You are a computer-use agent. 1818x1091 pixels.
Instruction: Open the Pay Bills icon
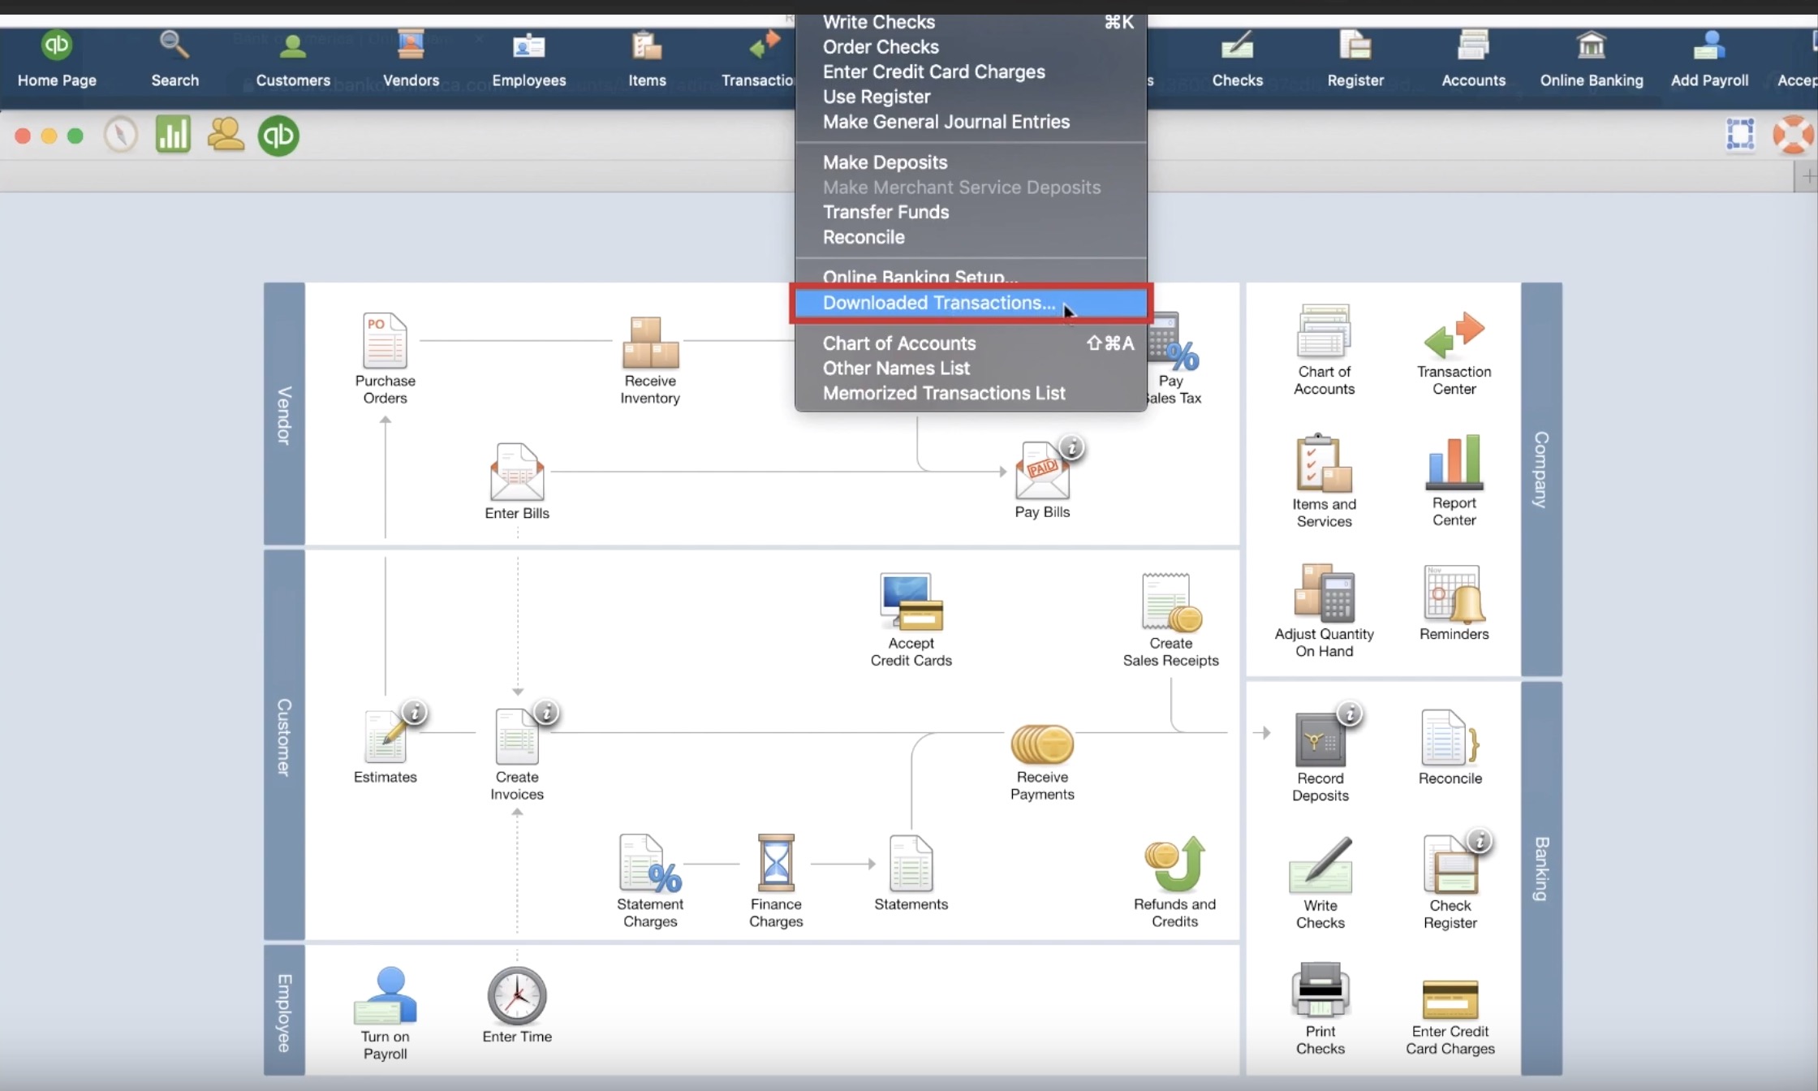pyautogui.click(x=1042, y=471)
